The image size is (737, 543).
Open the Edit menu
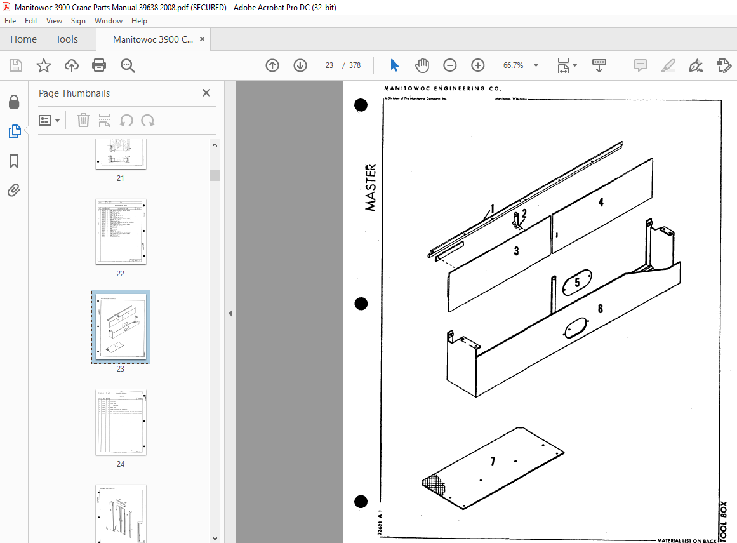(31, 21)
